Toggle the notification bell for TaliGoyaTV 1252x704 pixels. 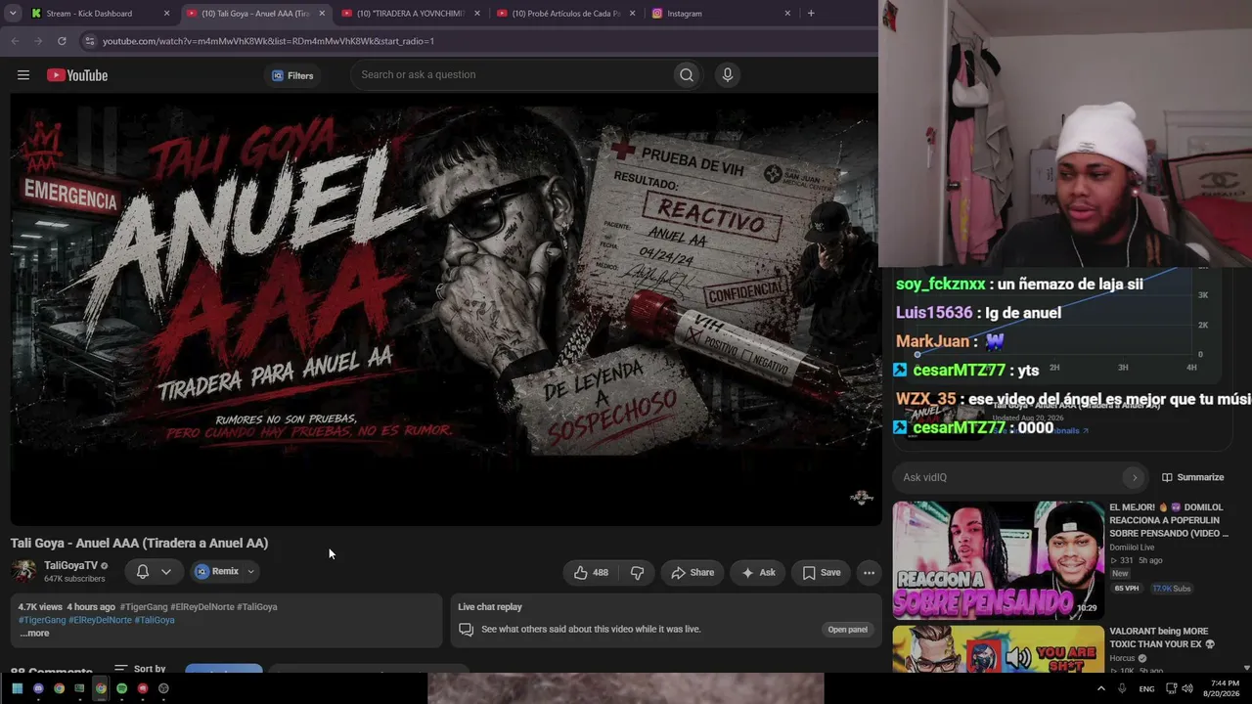pyautogui.click(x=143, y=572)
